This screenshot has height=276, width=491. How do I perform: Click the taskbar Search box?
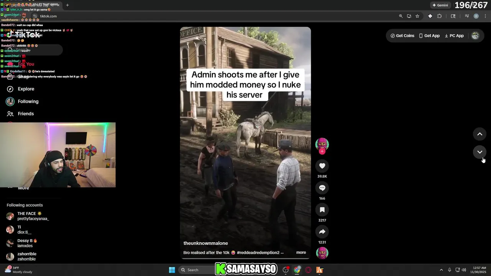197,270
